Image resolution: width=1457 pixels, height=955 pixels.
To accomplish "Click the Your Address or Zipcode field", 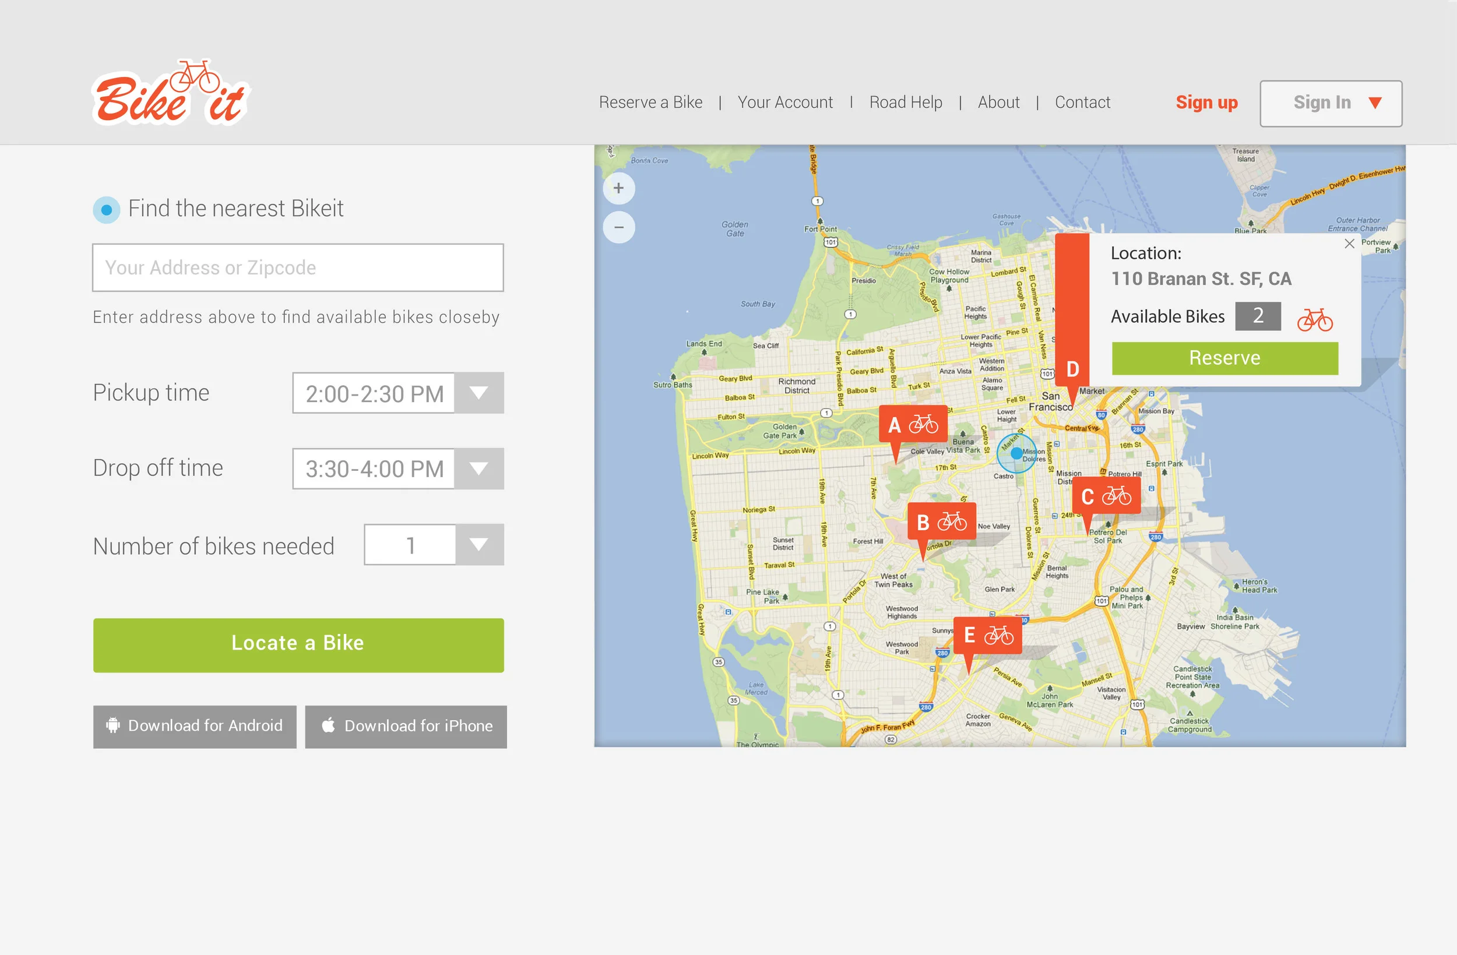I will pyautogui.click(x=298, y=267).
